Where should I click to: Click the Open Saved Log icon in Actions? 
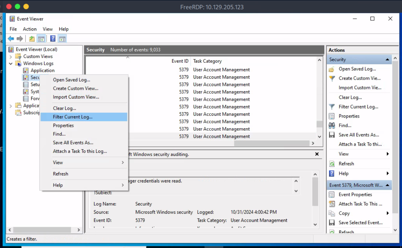(x=332, y=69)
